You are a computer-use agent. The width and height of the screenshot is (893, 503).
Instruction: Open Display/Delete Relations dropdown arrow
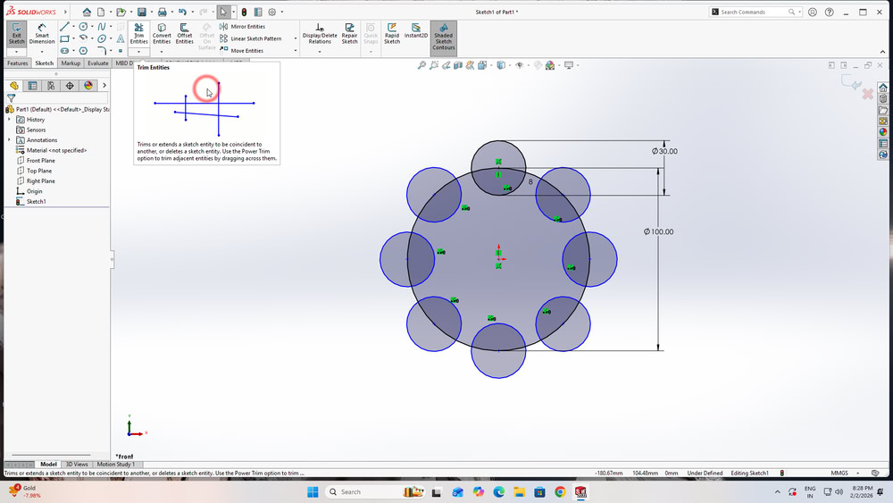320,52
